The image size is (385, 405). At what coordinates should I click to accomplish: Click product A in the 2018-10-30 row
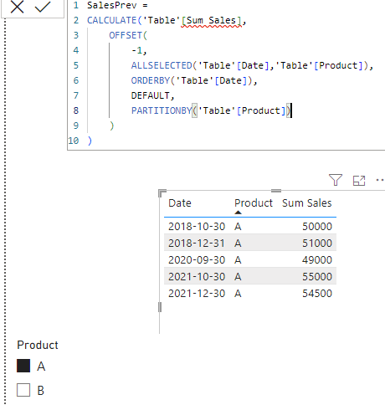(x=238, y=227)
